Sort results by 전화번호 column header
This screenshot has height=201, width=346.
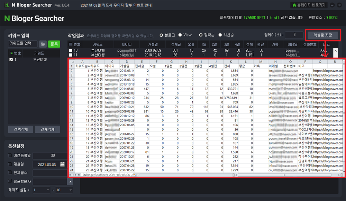tap(310, 44)
